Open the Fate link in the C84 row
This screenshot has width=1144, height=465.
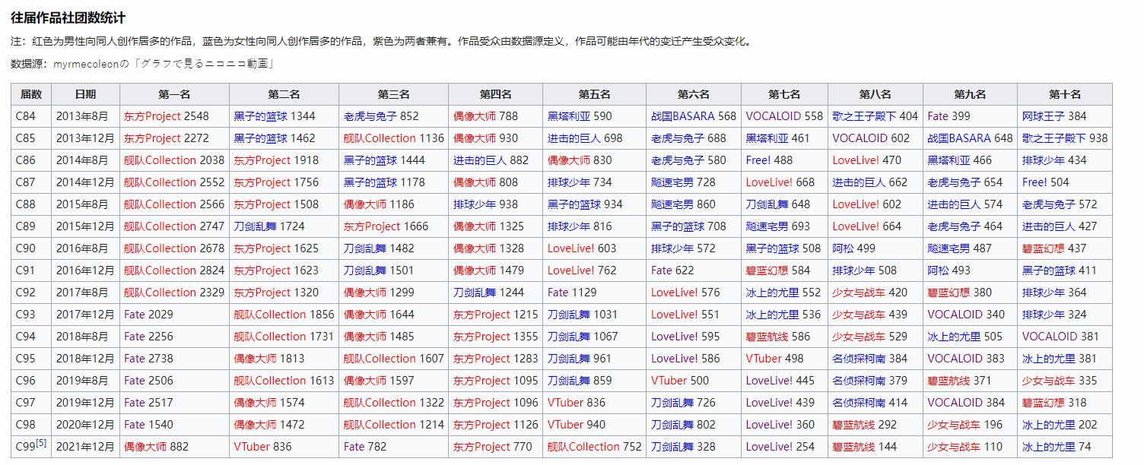[938, 116]
